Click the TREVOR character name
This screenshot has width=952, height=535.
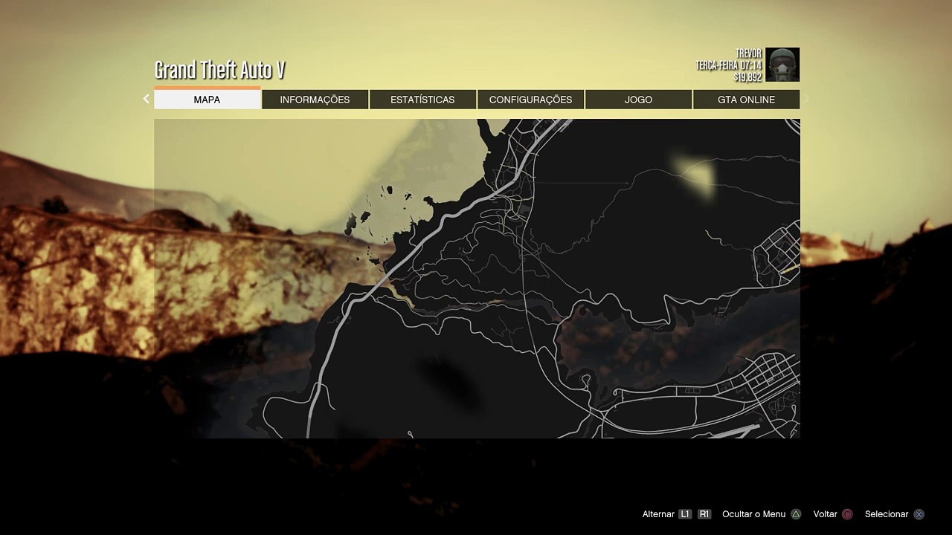[749, 53]
